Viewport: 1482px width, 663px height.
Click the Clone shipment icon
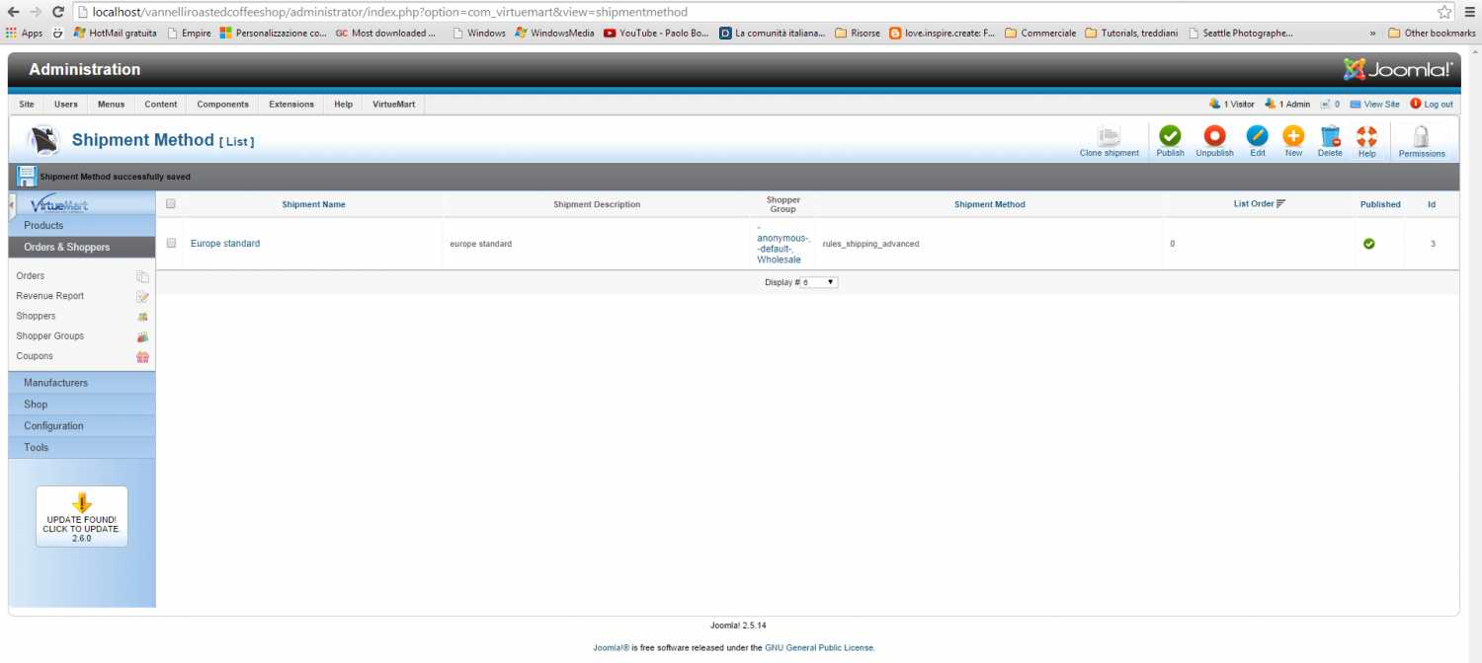point(1109,137)
